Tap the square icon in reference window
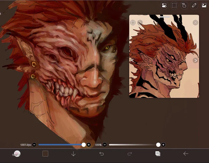Viewport: 209px width, 163px height. point(133,22)
